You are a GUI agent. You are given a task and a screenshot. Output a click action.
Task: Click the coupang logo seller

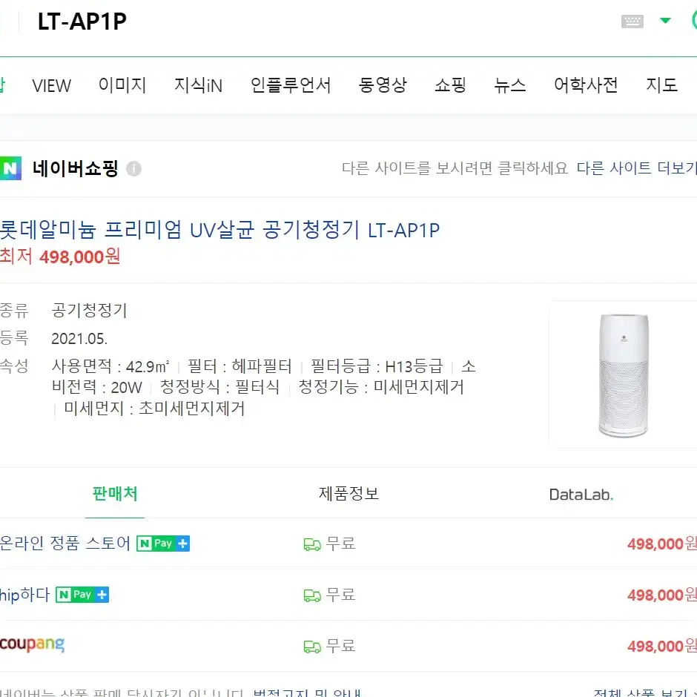32,644
